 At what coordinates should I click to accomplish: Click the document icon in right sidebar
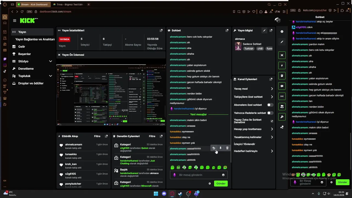click(x=282, y=76)
